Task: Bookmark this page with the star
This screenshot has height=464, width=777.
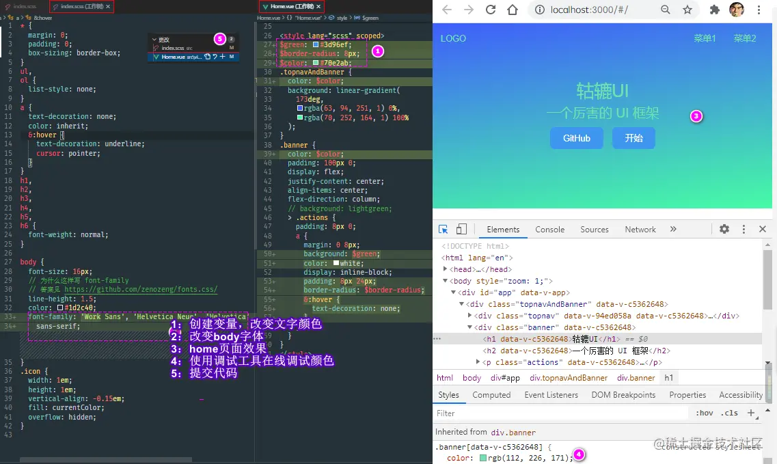Action: point(687,10)
